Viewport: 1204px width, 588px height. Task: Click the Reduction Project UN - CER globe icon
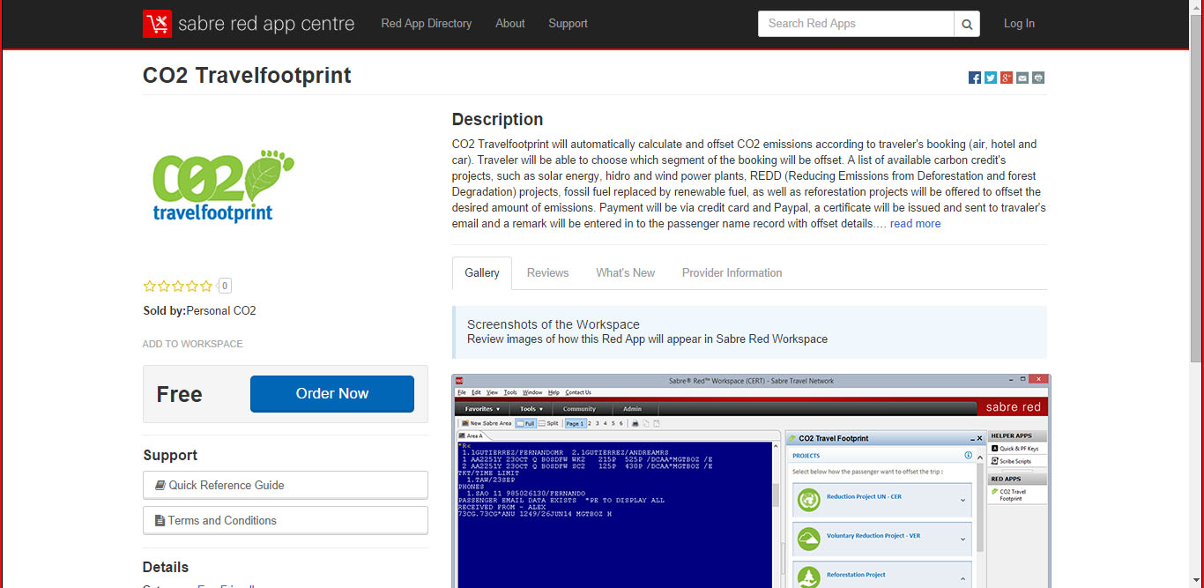pos(807,501)
